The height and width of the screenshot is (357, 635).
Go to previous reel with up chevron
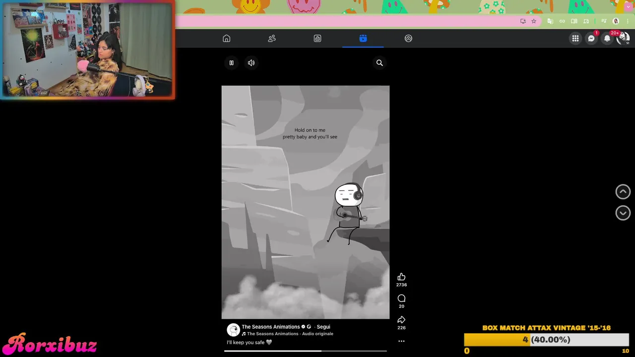(623, 191)
